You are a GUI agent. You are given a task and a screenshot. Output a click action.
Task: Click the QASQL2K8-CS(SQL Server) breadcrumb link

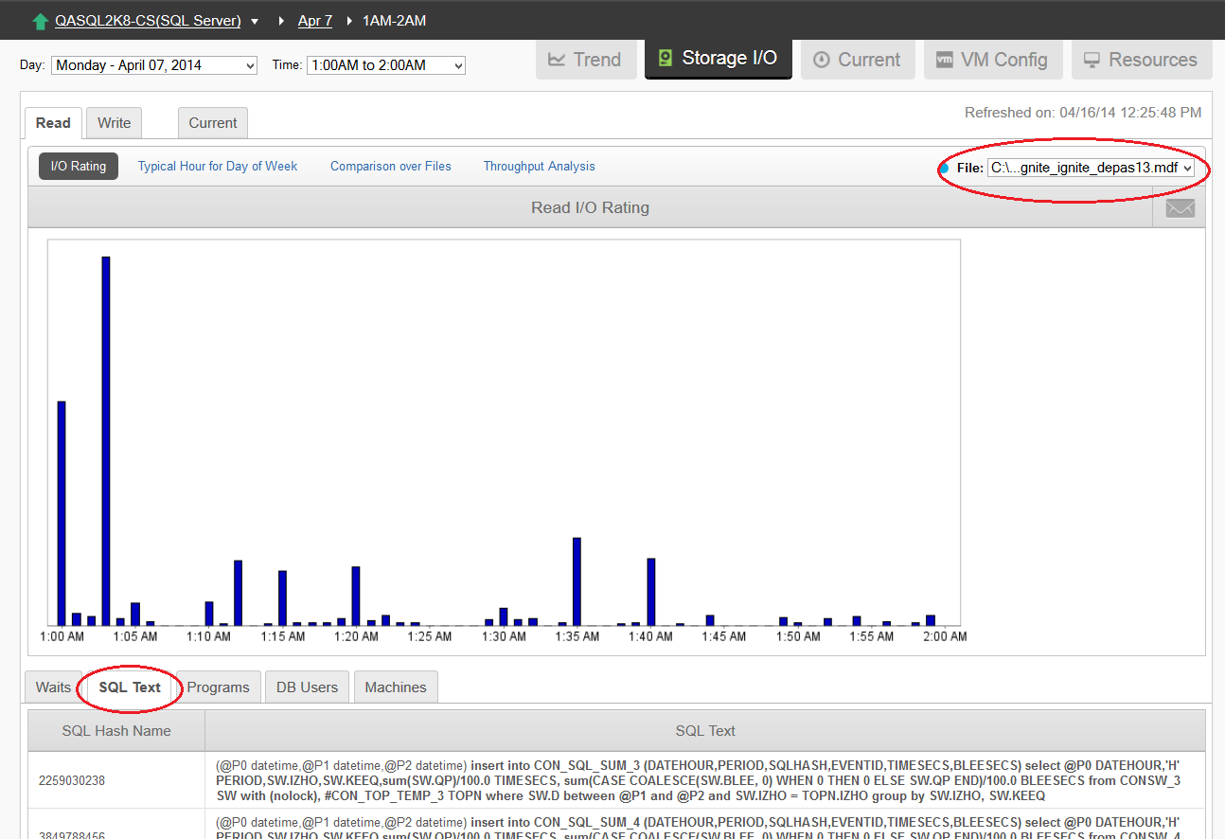(x=148, y=21)
